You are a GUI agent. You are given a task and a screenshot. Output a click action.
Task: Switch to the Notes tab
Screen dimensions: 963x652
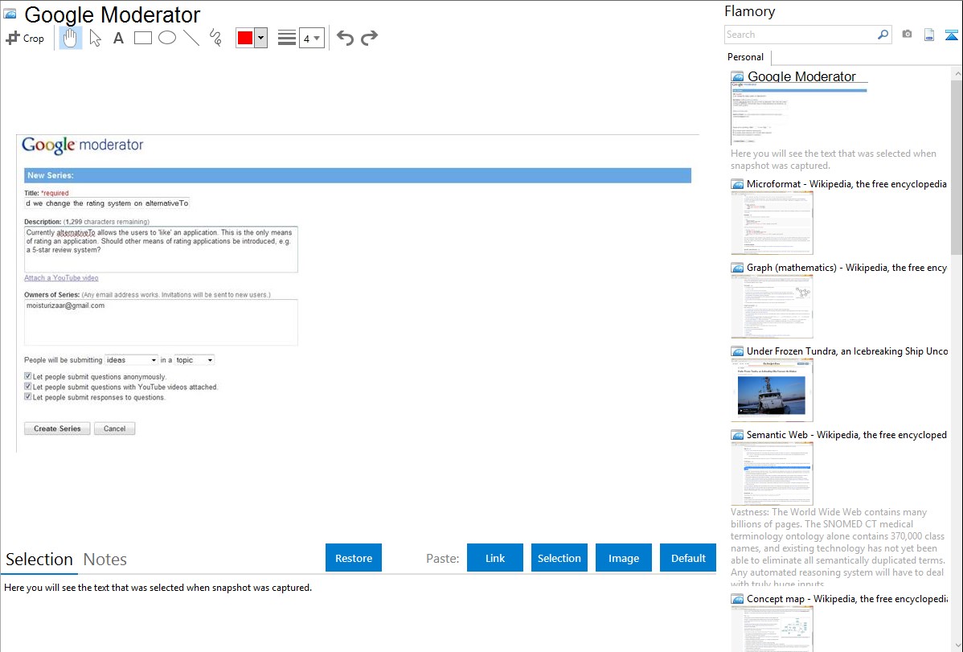[105, 560]
